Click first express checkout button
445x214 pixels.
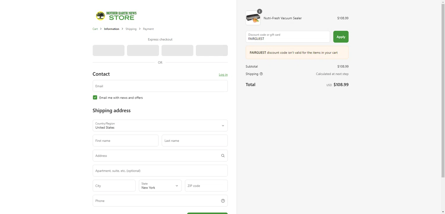tap(109, 50)
